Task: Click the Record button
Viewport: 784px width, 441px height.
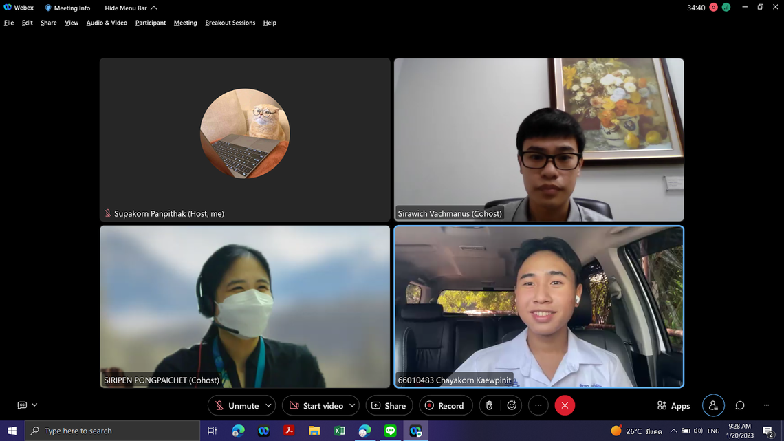Action: click(445, 406)
